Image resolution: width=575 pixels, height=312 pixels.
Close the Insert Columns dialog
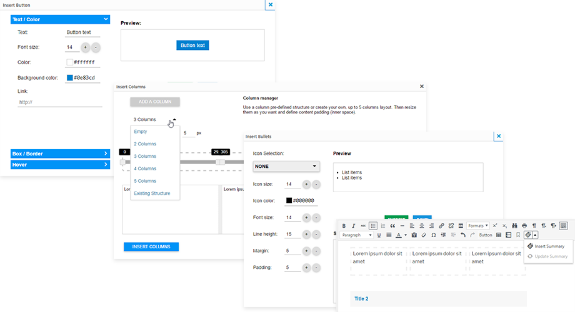tap(422, 86)
